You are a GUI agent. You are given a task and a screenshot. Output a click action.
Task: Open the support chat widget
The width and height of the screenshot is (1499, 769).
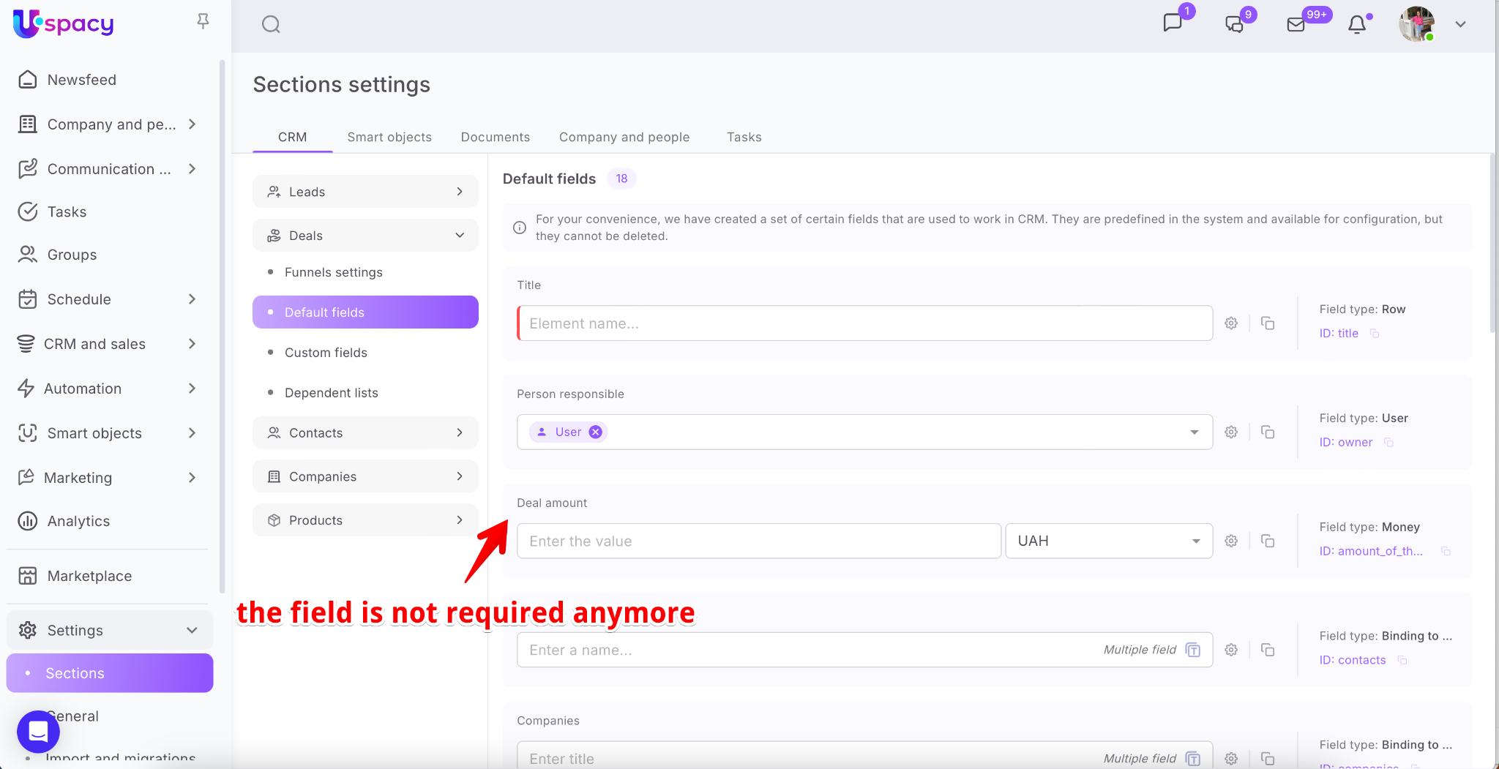click(38, 731)
